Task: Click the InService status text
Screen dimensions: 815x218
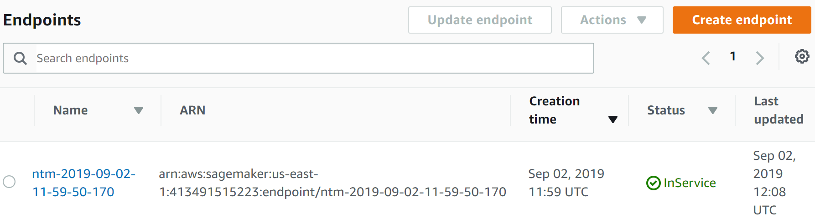Action: (690, 183)
